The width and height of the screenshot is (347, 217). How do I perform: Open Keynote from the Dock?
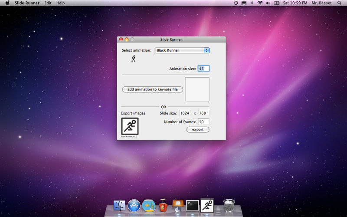[x=178, y=205]
